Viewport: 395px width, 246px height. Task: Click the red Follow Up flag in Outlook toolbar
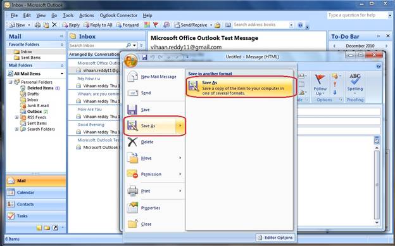156,25
